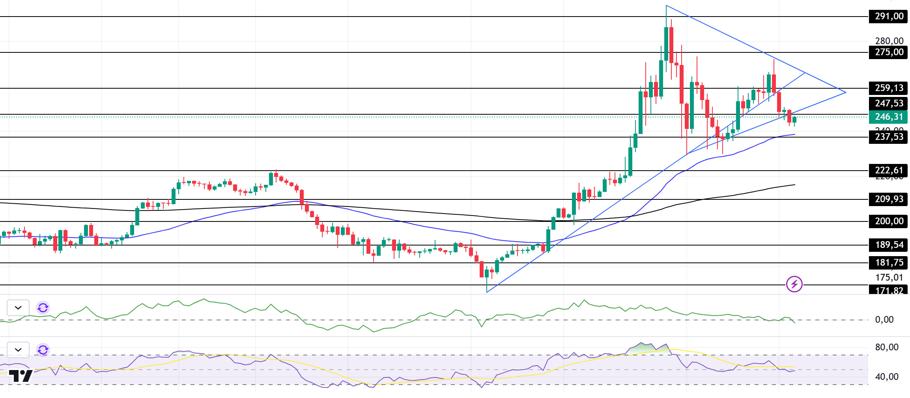The width and height of the screenshot is (910, 398).
Task: Select the 259,13 price label
Action: [888, 88]
